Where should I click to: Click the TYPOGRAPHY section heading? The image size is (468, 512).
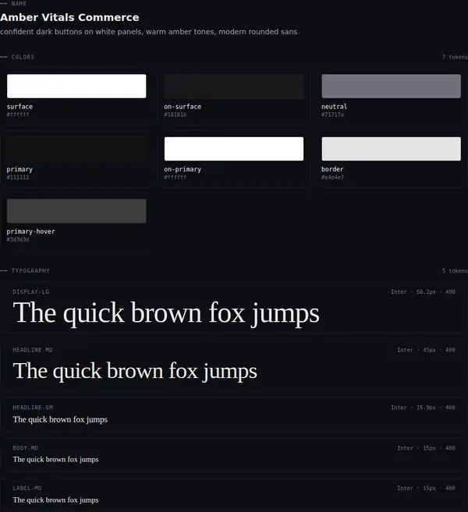click(x=30, y=270)
